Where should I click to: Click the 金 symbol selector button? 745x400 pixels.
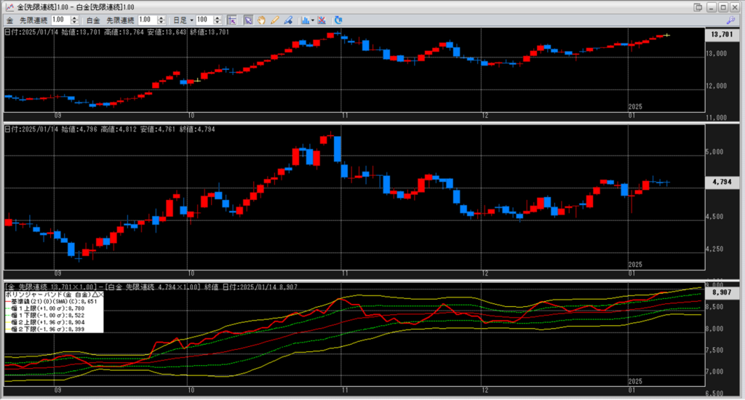[10, 20]
